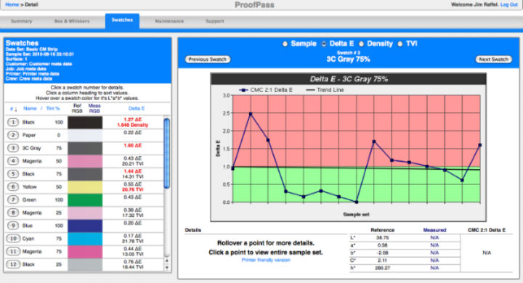Select the Sample radio button
The image size is (523, 283).
[285, 44]
